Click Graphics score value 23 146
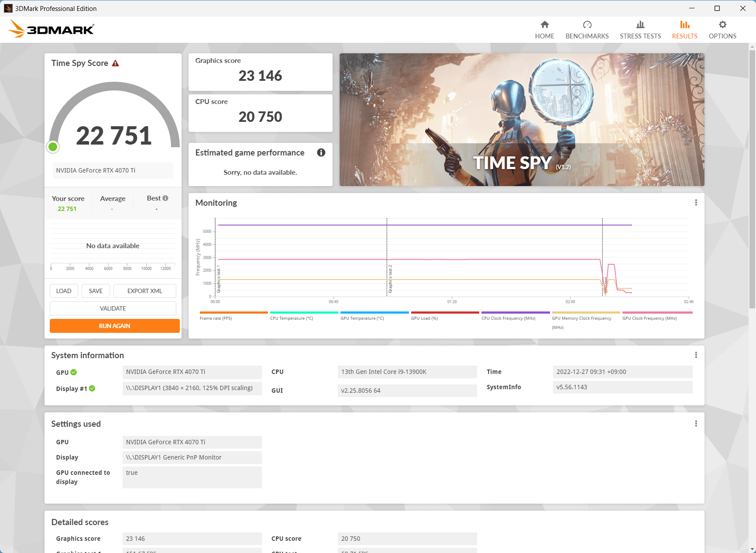 pyautogui.click(x=260, y=76)
